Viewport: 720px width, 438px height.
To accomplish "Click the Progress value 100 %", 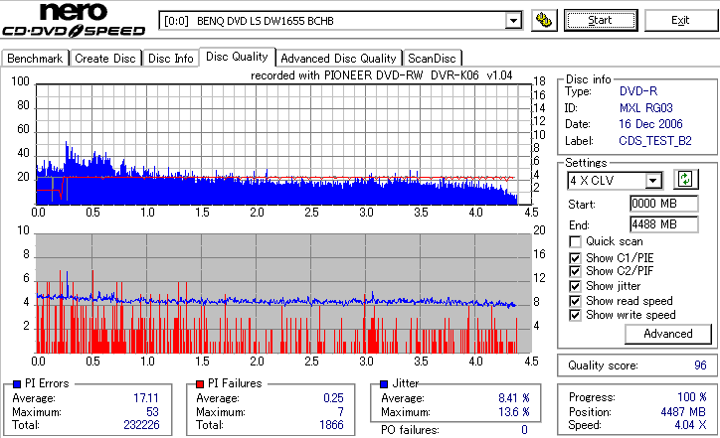I will click(692, 396).
